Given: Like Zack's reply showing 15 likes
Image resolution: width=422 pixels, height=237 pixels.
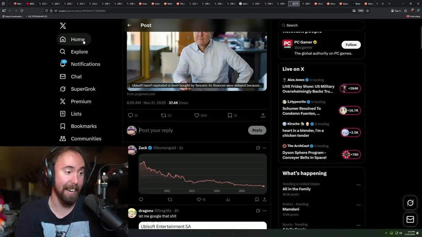Looking at the screenshot, I should click(199, 199).
